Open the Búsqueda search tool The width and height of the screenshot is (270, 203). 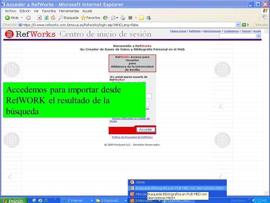[68, 17]
